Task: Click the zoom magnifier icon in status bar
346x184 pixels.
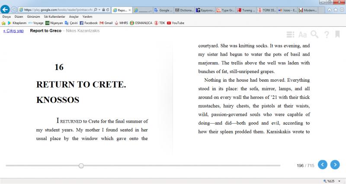Action: 325,181
